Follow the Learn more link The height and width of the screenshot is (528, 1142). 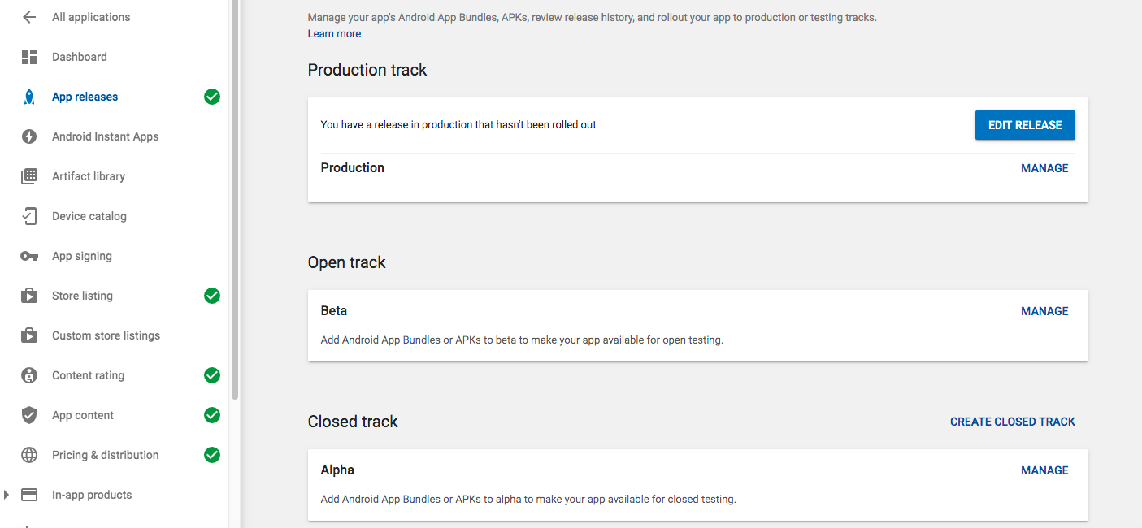(x=334, y=34)
